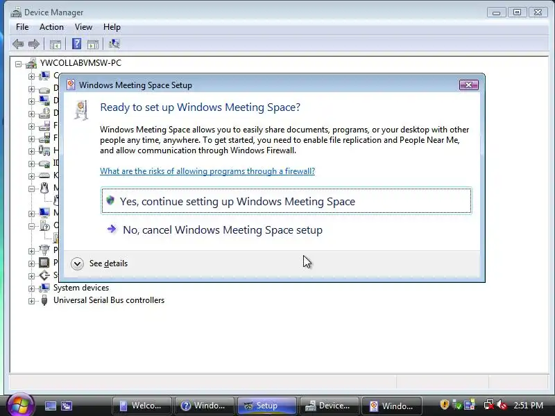Select the YWCOLLABVMSW-PC computer root icon

tap(31, 63)
